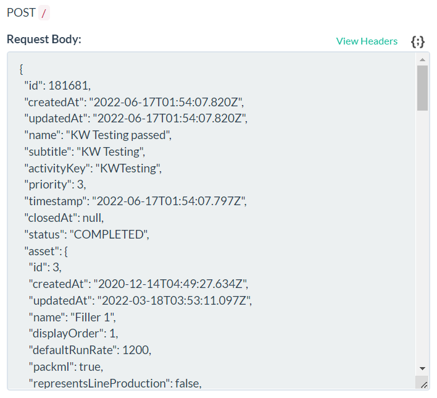437x398 pixels.
Task: Click the scrollbar up arrow
Action: tap(423, 59)
